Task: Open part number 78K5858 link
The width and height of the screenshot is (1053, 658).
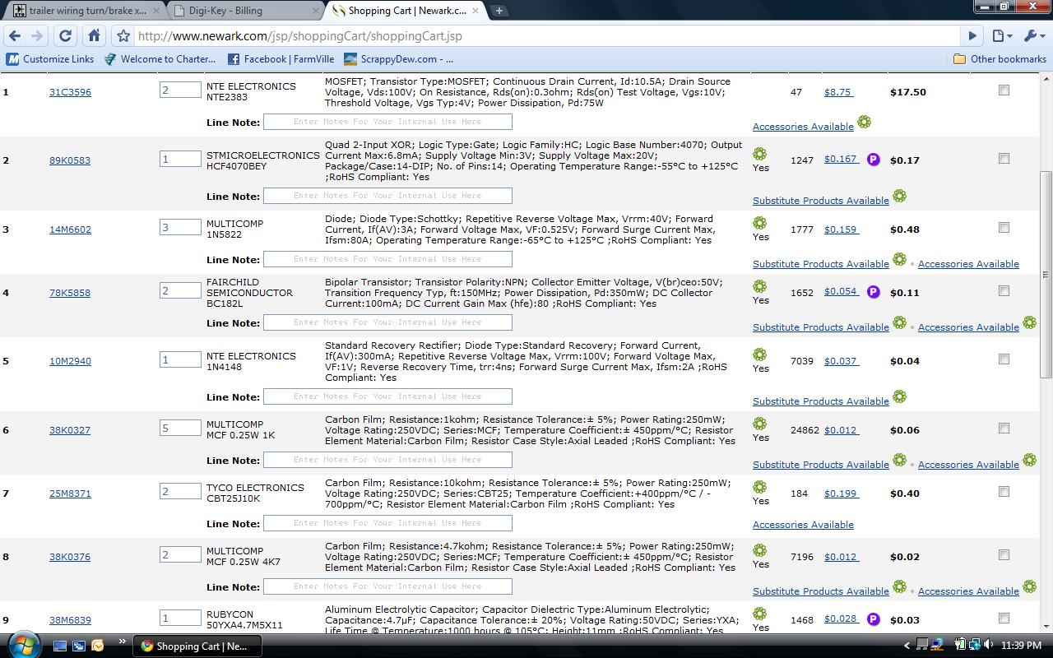Action: point(70,293)
